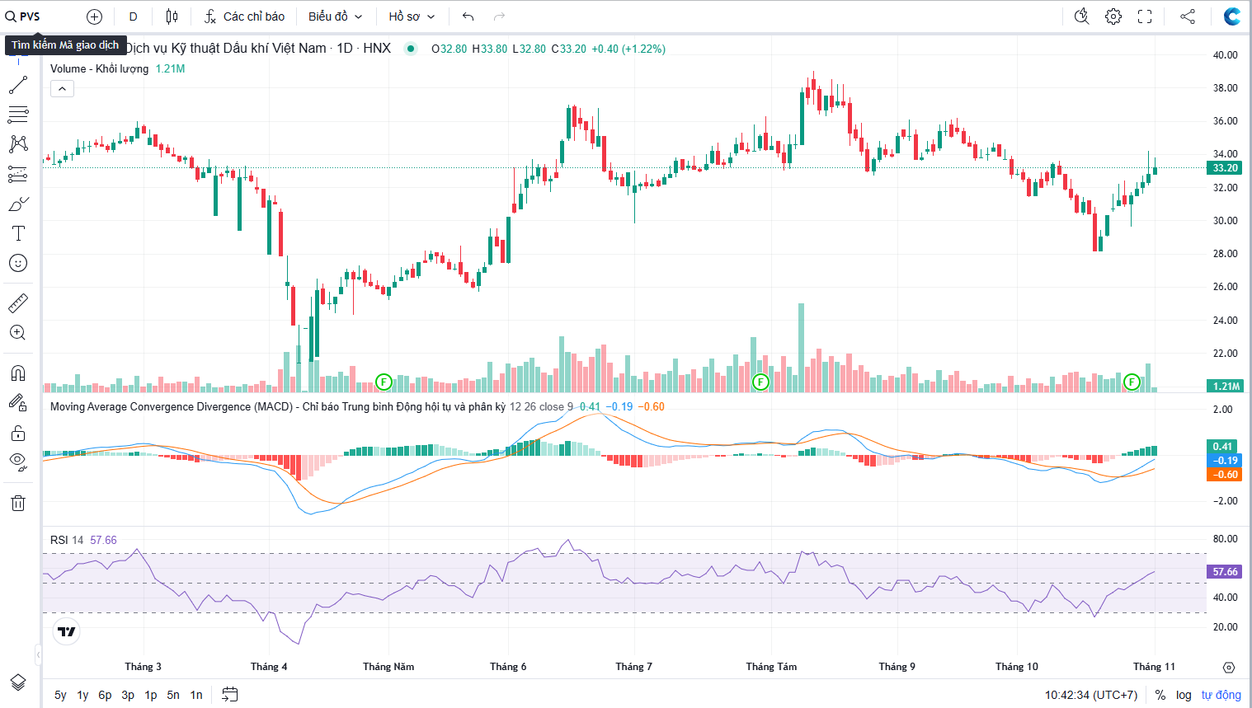Expand the Biểu đồ dropdown
This screenshot has width=1252, height=708.
(335, 16)
